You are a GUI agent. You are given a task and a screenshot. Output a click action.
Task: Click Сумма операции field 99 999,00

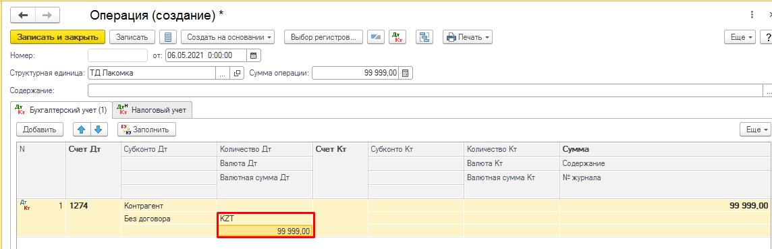click(x=356, y=74)
